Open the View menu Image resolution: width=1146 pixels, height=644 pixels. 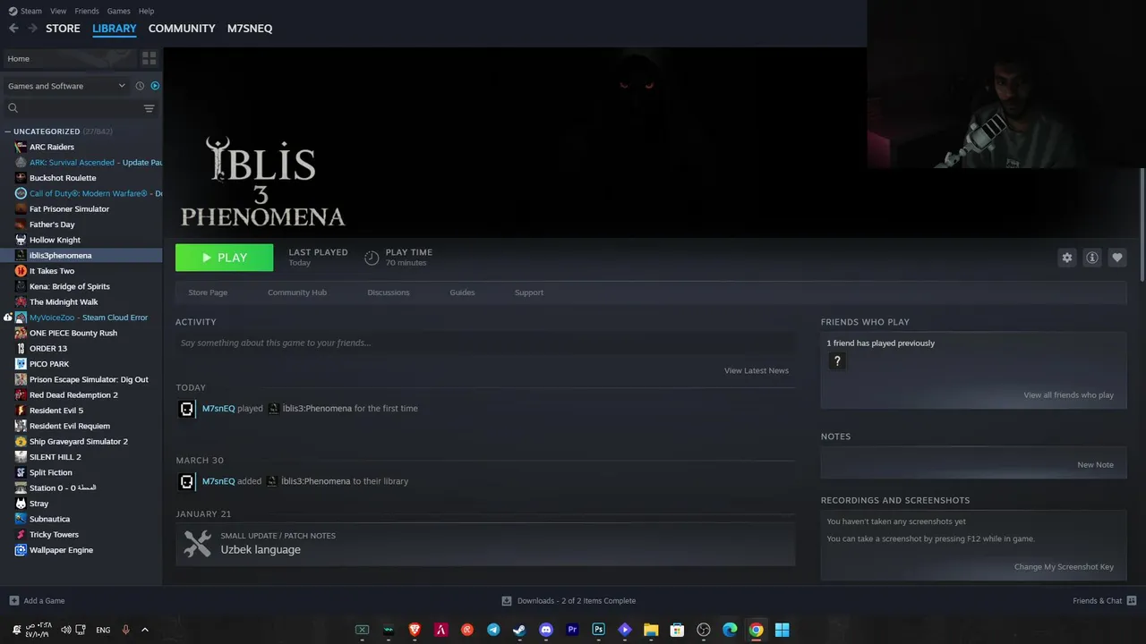pyautogui.click(x=58, y=11)
